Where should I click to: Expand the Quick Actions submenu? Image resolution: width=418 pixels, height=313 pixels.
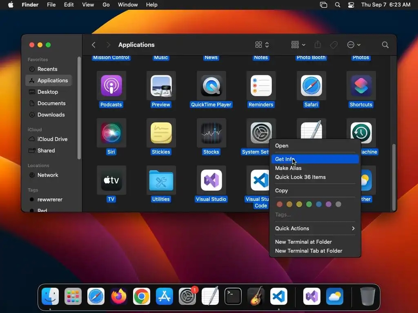(x=315, y=228)
